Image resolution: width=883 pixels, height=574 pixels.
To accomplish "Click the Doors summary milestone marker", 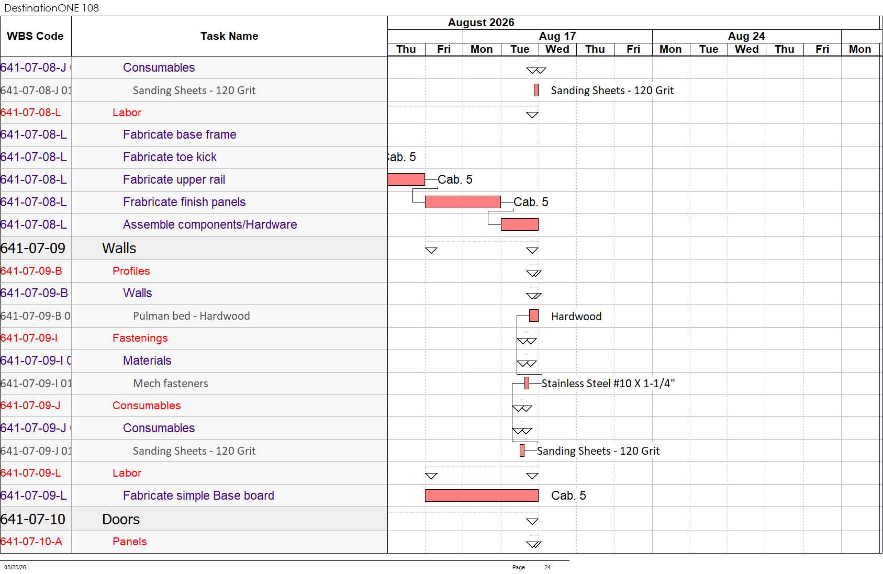I will click(532, 521).
